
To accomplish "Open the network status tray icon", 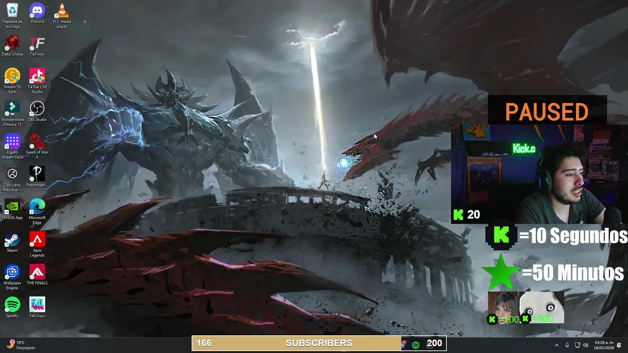I will click(577, 345).
